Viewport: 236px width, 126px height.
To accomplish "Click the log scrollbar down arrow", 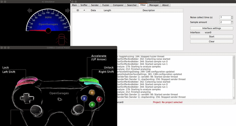I will (234, 98).
